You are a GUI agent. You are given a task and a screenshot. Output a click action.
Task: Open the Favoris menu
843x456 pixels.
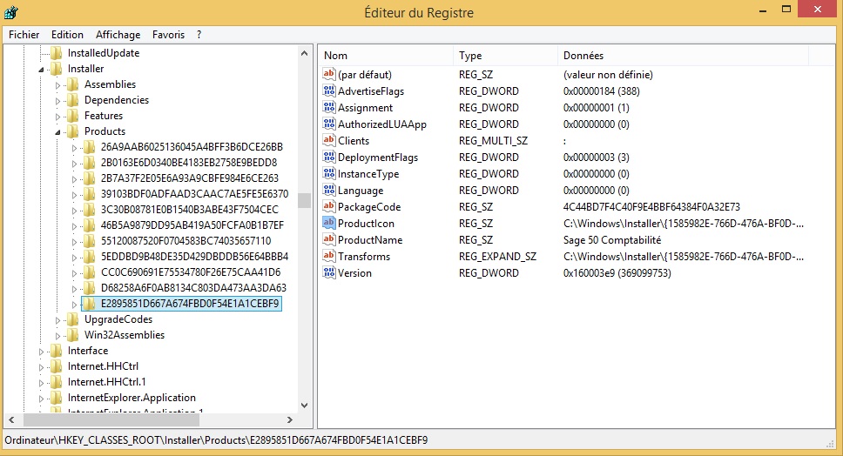tap(168, 35)
